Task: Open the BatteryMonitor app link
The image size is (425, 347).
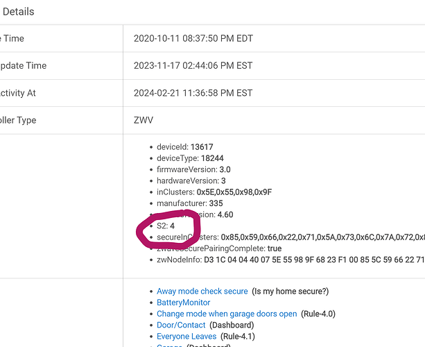Action: coord(184,303)
